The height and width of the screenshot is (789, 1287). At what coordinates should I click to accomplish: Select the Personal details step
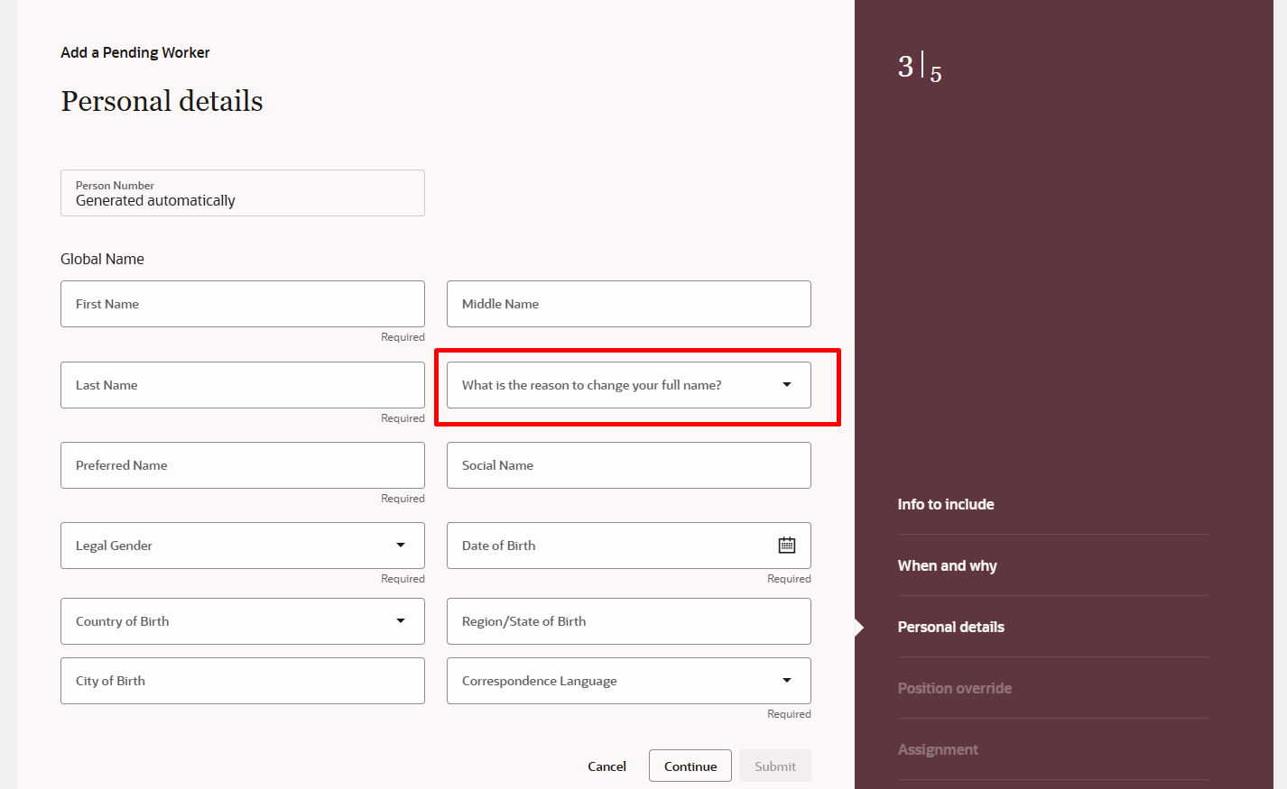click(x=951, y=628)
